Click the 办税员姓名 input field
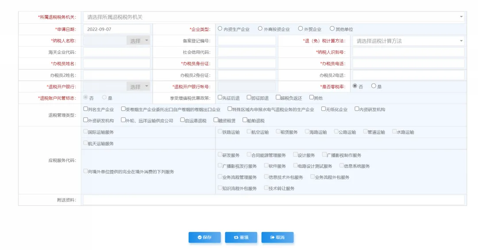 117,64
